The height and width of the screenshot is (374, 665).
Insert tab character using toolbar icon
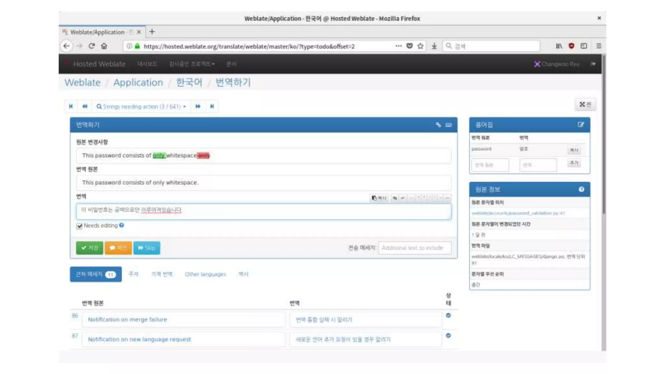(395, 198)
